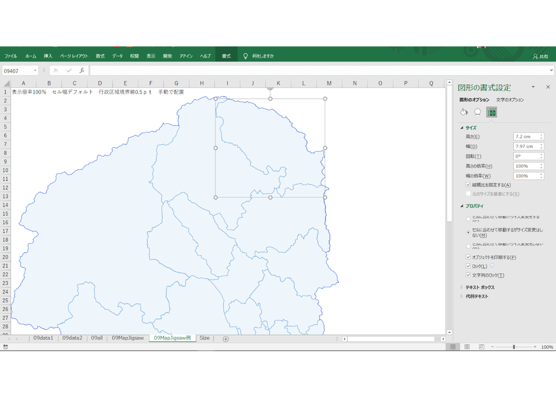Toggle ロック(L) checkbox

pos(468,266)
